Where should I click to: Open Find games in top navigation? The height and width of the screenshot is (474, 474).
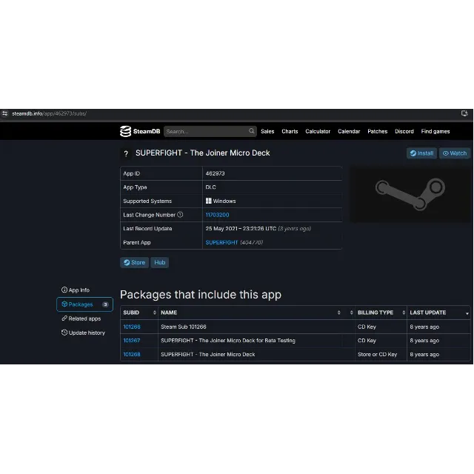(x=435, y=132)
